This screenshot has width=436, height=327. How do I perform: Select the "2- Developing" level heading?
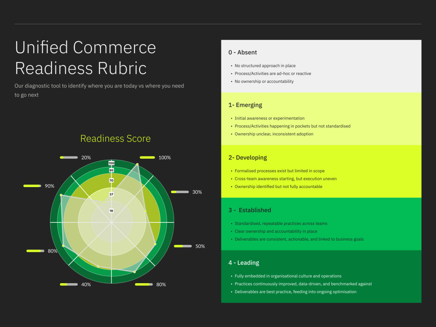(248, 157)
